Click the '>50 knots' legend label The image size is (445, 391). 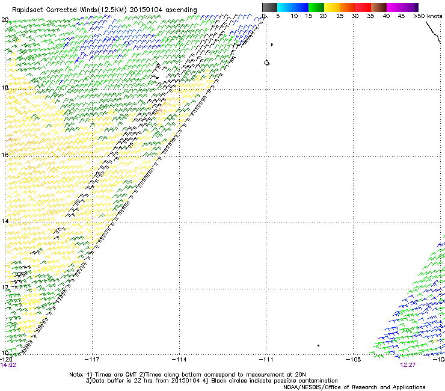pos(428,16)
